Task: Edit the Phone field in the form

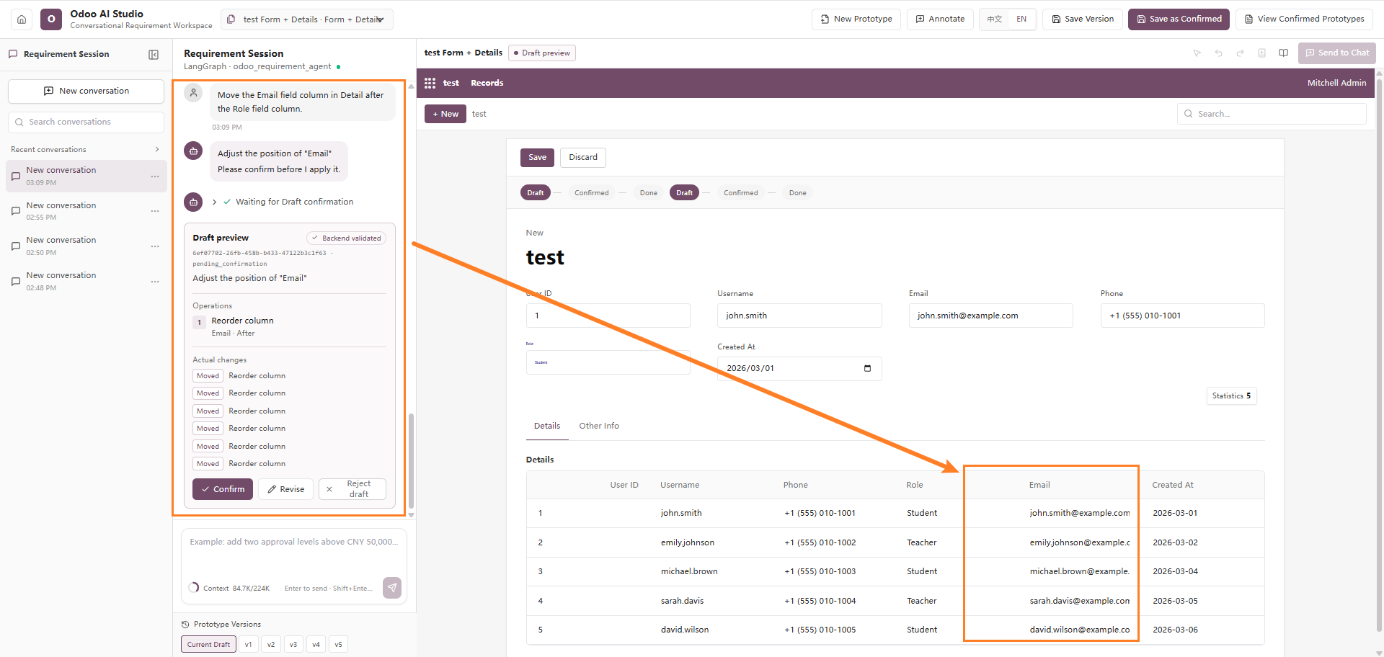Action: 1183,316
